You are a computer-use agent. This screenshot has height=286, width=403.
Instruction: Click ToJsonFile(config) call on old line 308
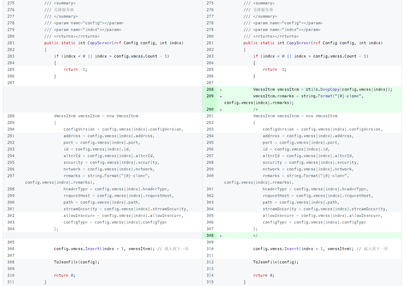pos(77,262)
